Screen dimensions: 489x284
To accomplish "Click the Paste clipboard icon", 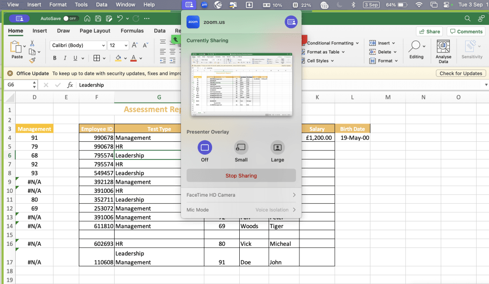I will coord(15,47).
